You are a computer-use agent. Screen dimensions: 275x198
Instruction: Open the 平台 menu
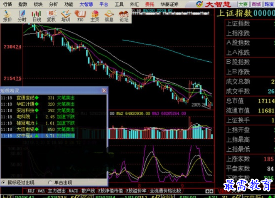click(104, 4)
